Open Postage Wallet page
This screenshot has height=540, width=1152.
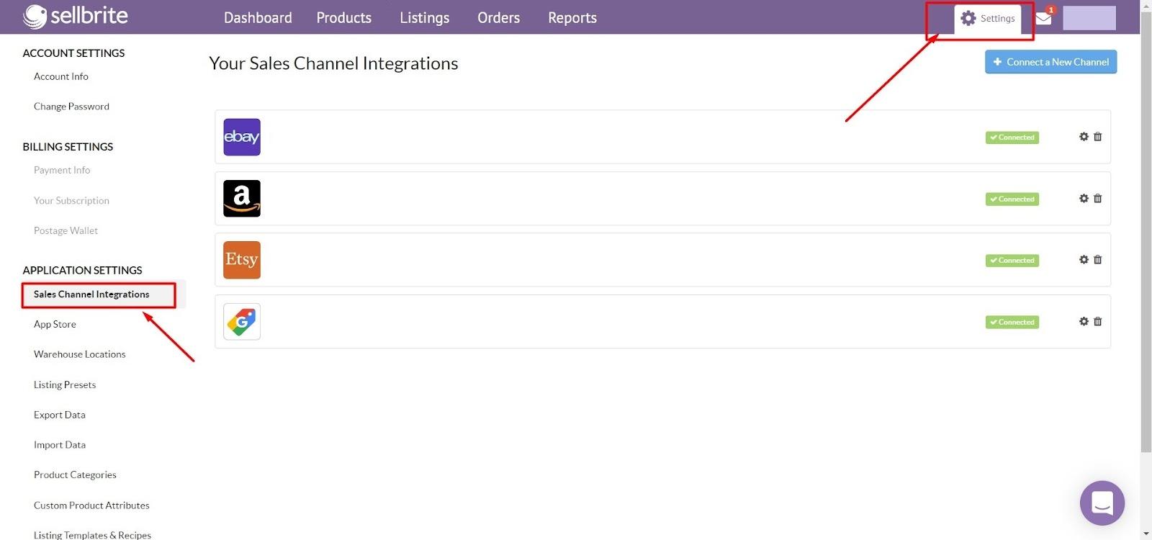pos(66,230)
